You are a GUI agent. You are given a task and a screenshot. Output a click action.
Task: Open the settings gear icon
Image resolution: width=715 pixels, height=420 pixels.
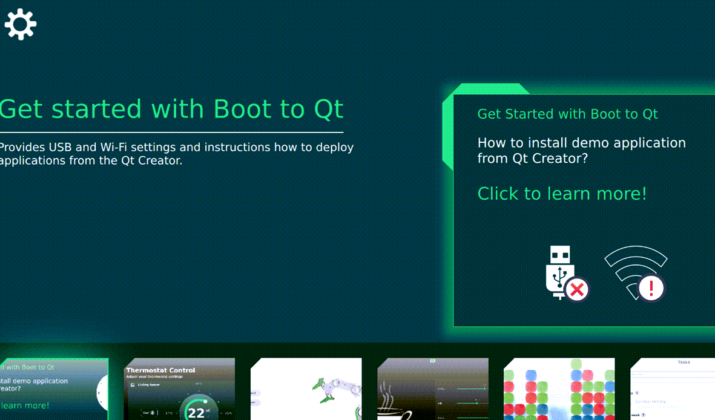(x=21, y=24)
